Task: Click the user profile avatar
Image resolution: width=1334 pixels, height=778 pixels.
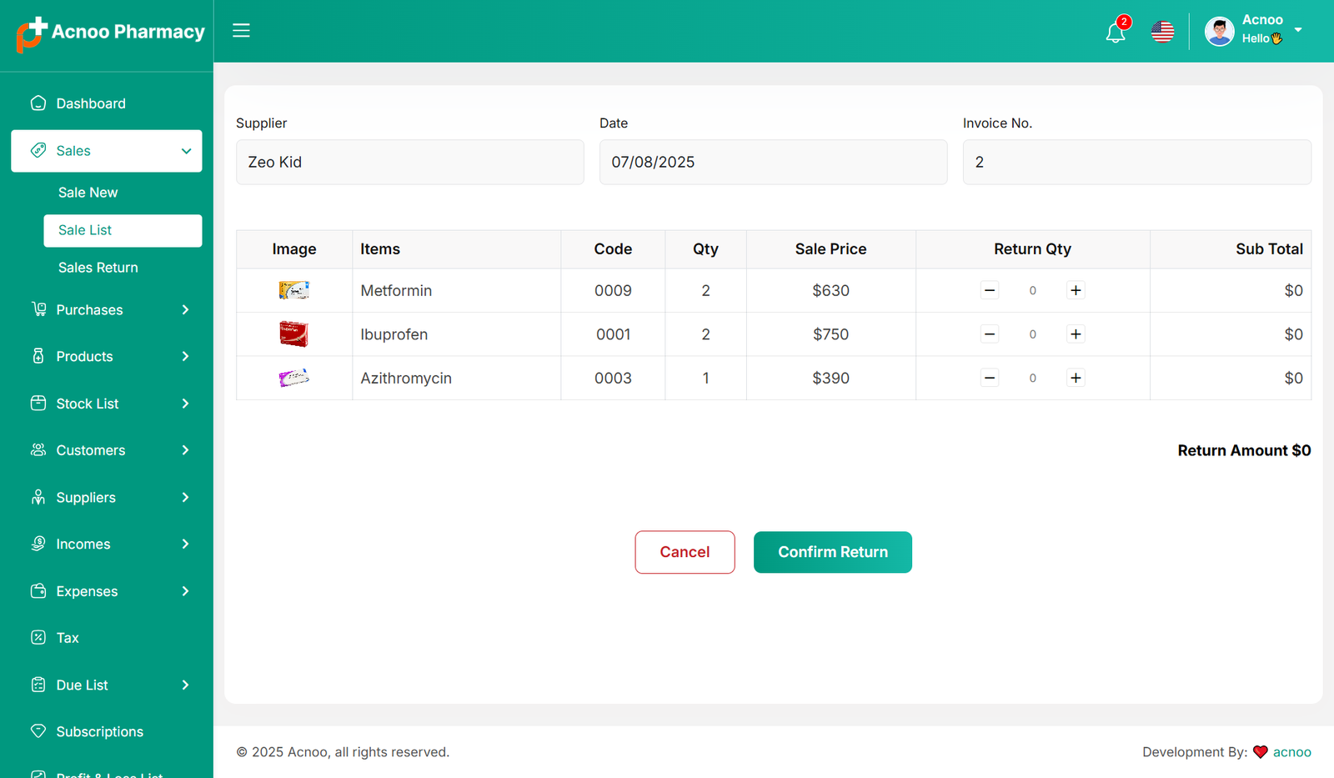Action: (1219, 32)
